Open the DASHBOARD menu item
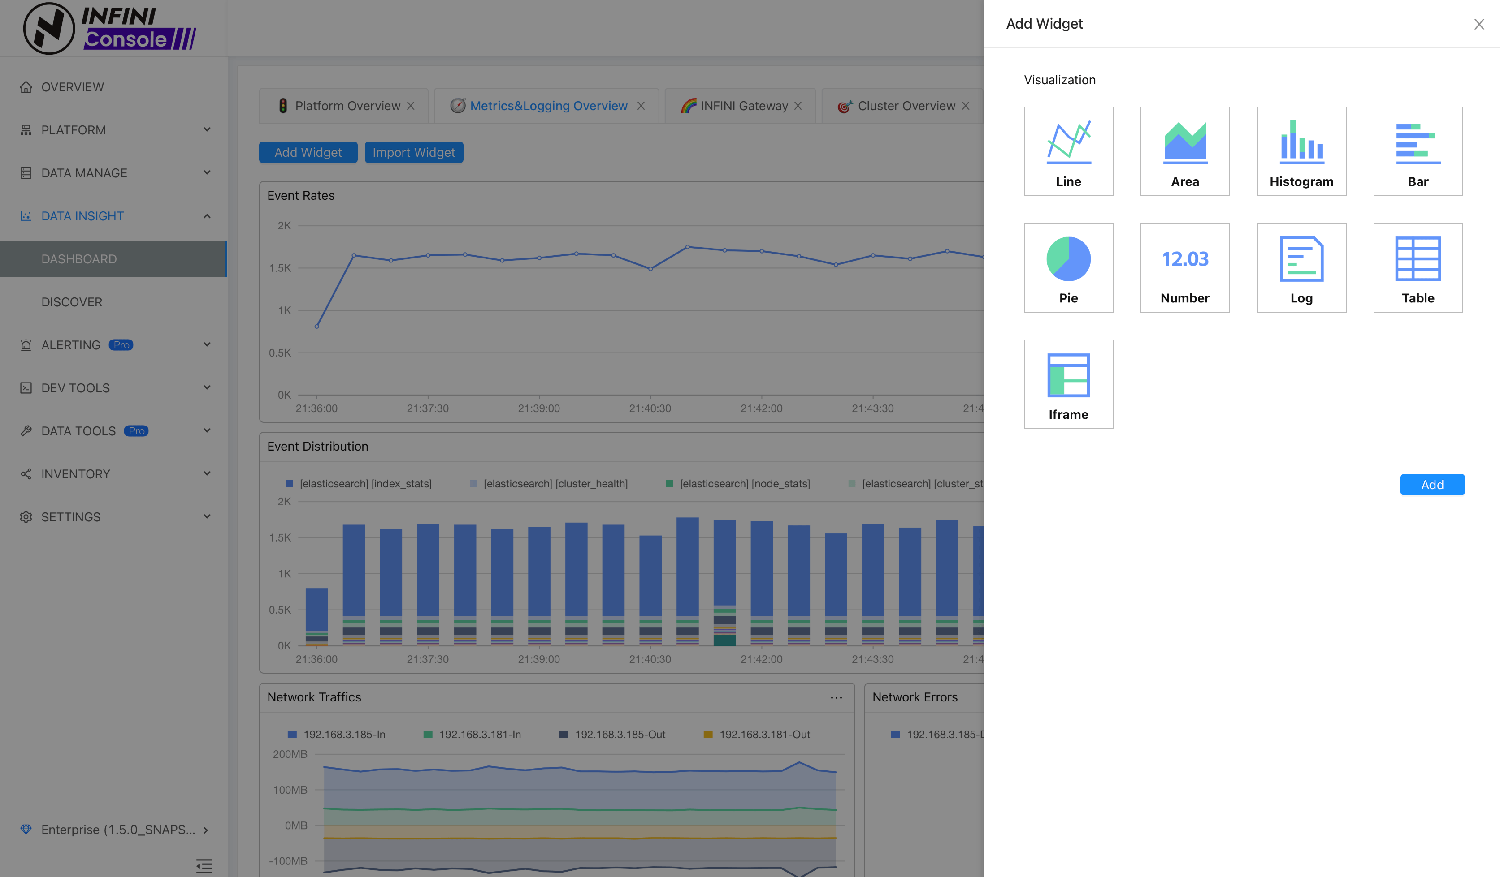 [x=113, y=258]
